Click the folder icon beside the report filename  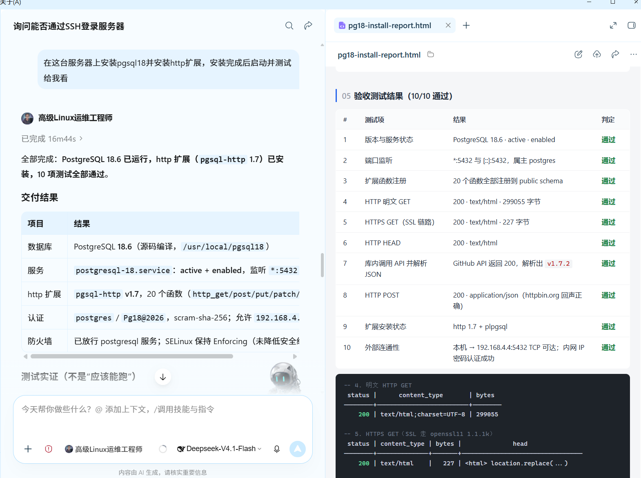430,54
